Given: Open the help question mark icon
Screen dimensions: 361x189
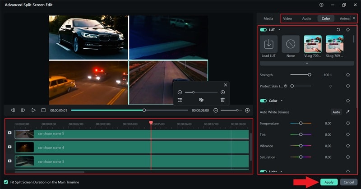Looking at the screenshot, I should pos(321,5).
